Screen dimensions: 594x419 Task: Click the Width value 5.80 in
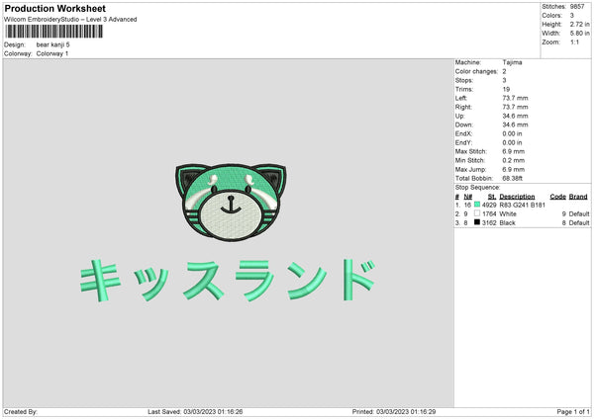click(579, 34)
